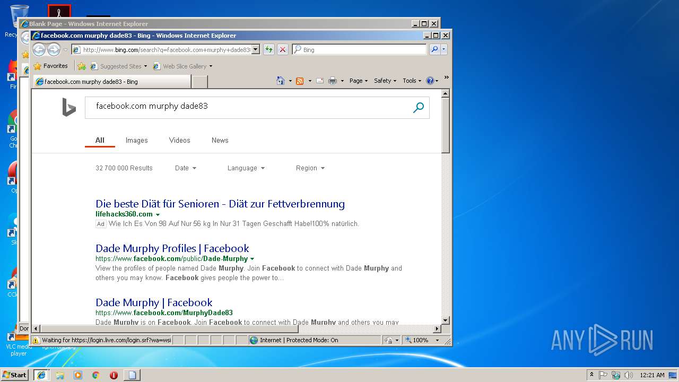The image size is (679, 382).
Task: Click the Bing logo on the page
Action: point(69,107)
